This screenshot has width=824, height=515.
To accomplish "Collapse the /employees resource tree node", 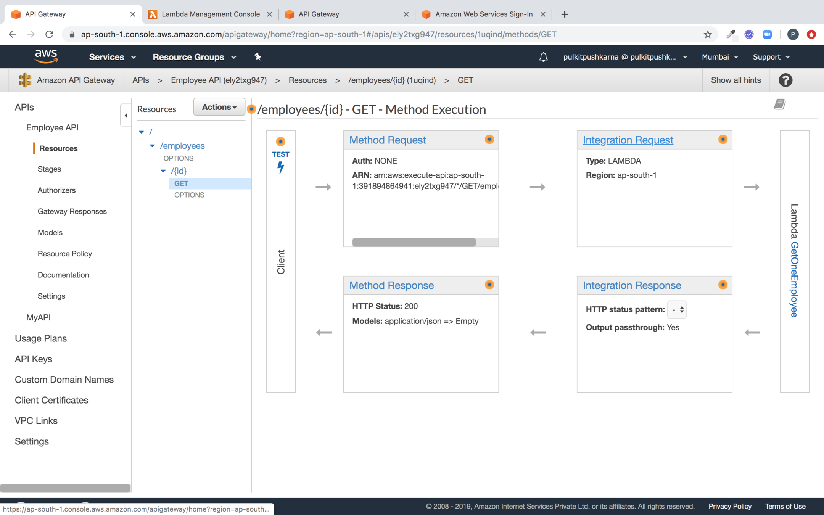I will (152, 146).
